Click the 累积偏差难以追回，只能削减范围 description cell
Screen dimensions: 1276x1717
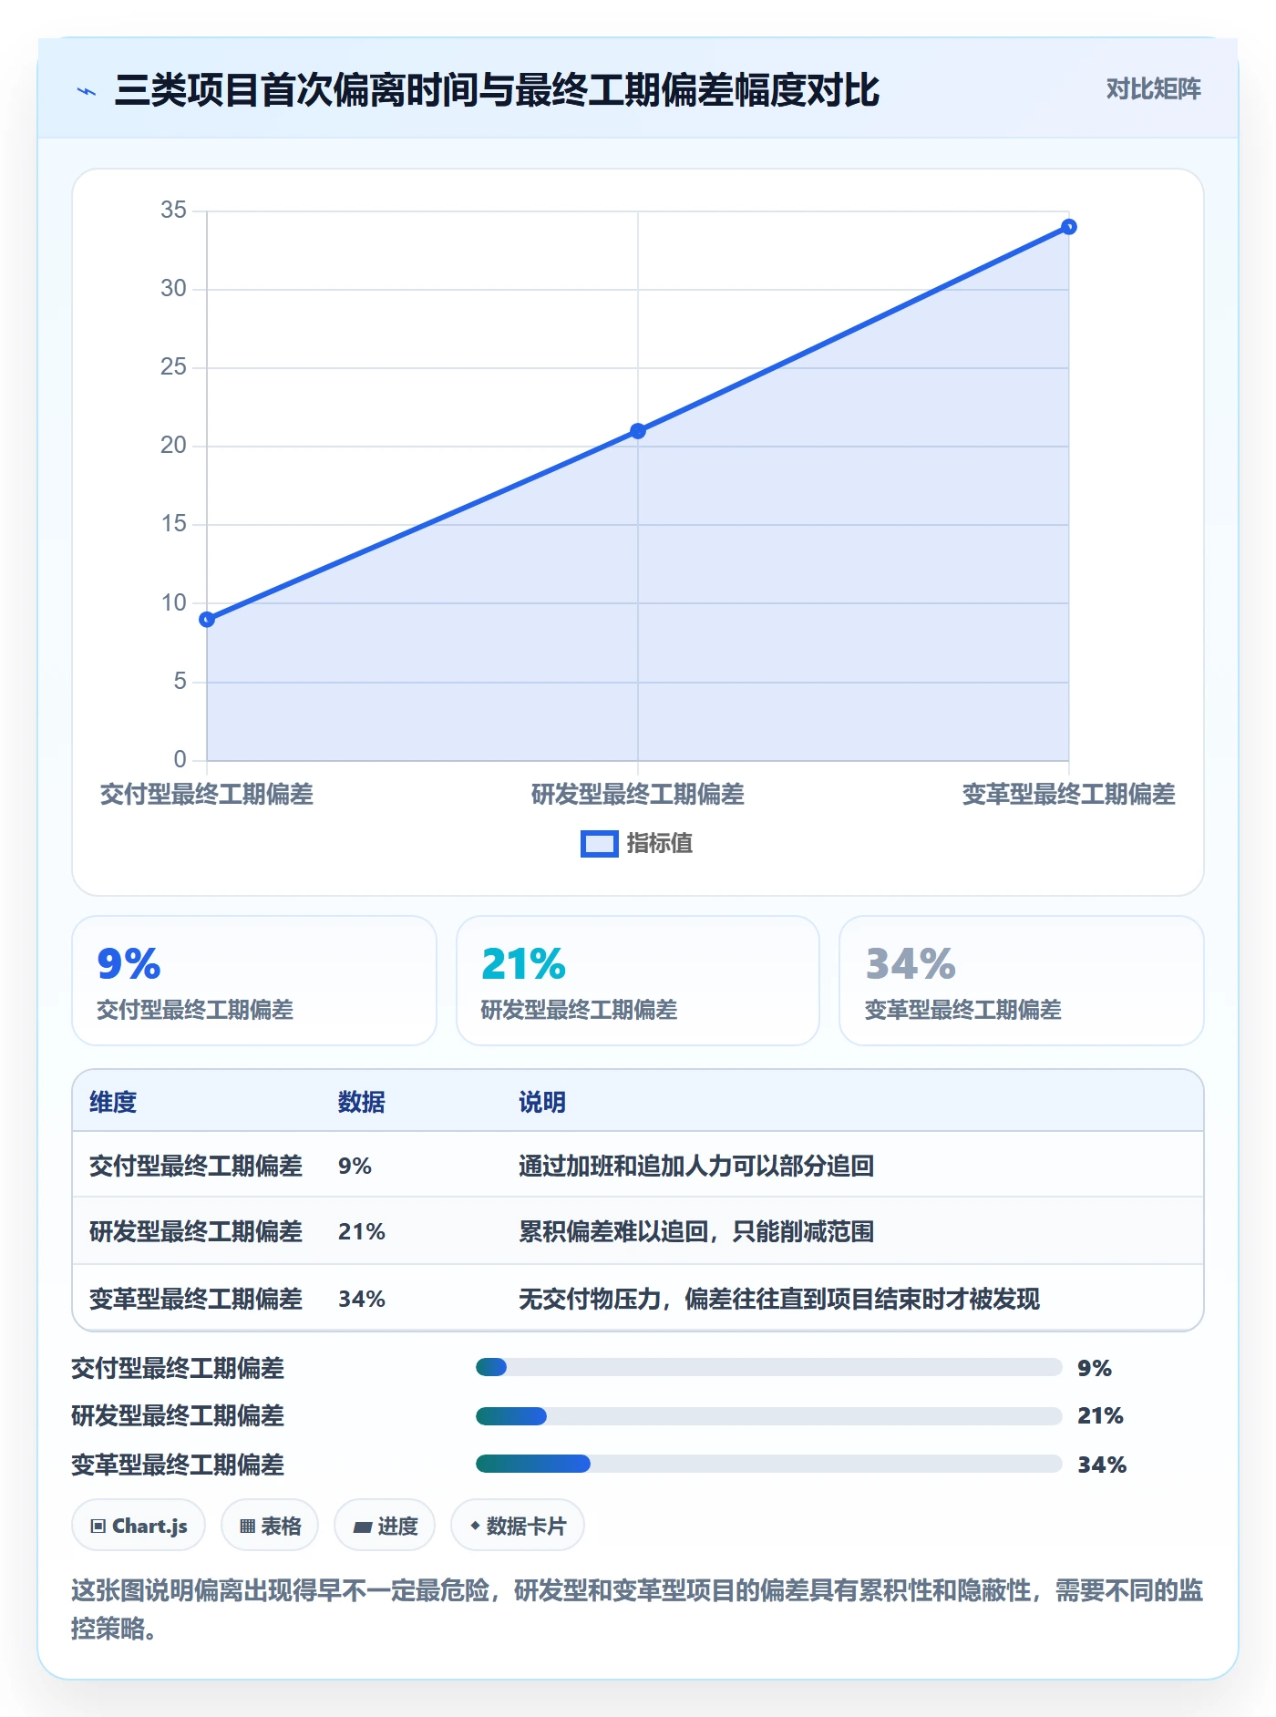pyautogui.click(x=696, y=1232)
